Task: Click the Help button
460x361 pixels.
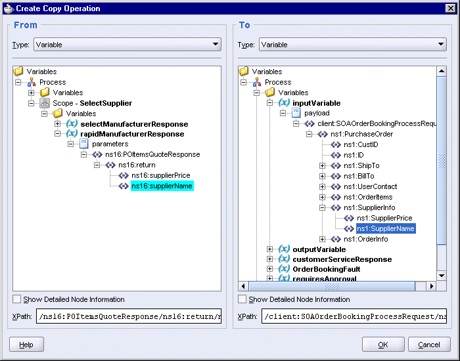Action: coord(26,345)
